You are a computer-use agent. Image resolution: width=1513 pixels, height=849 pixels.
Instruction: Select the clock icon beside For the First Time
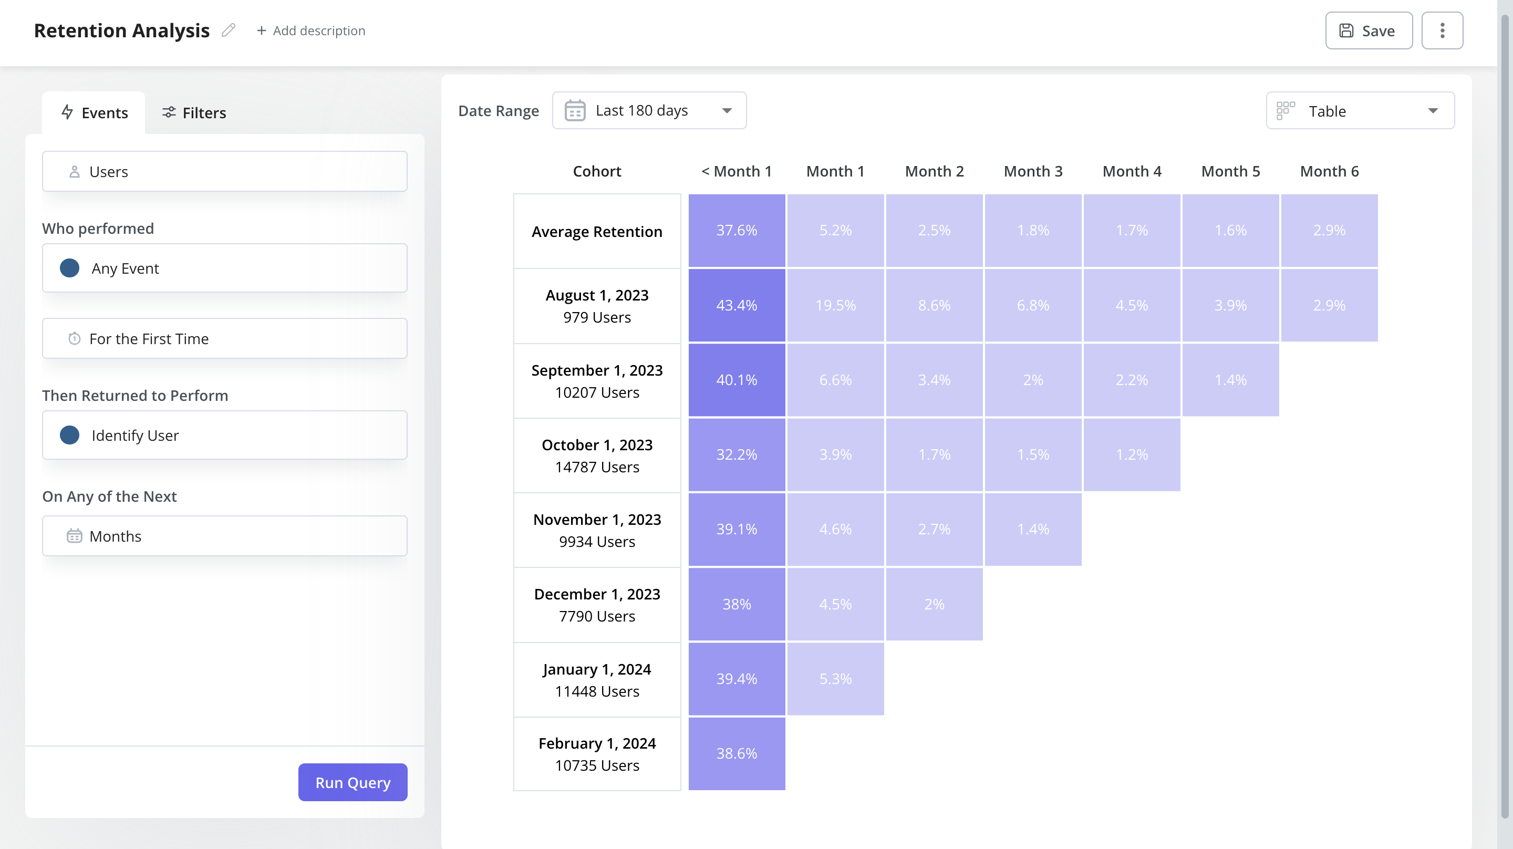tap(74, 338)
